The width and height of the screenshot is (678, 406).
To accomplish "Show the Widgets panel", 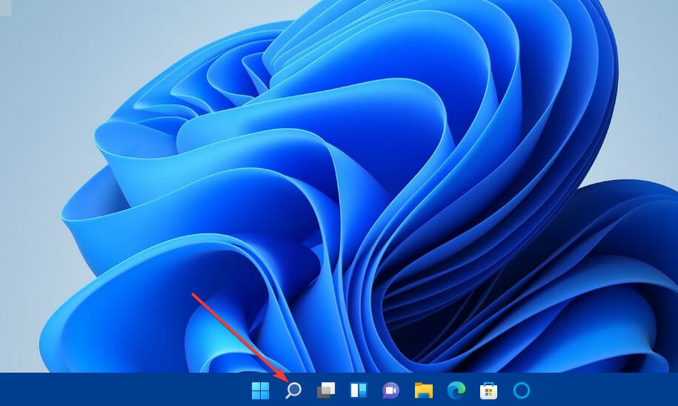I will (x=358, y=390).
